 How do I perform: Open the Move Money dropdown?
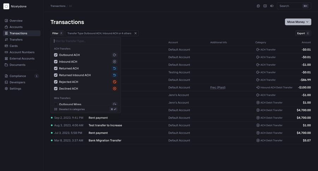298,22
